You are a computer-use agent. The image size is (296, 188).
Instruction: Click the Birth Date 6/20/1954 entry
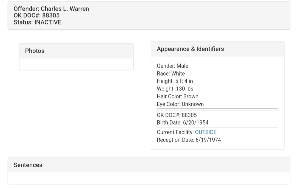tap(183, 123)
